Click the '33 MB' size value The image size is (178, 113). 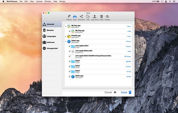tap(129, 77)
